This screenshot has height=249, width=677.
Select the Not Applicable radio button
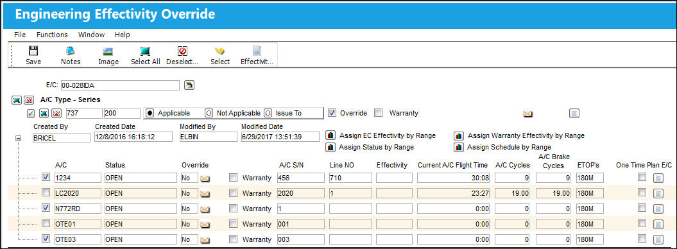pos(209,114)
